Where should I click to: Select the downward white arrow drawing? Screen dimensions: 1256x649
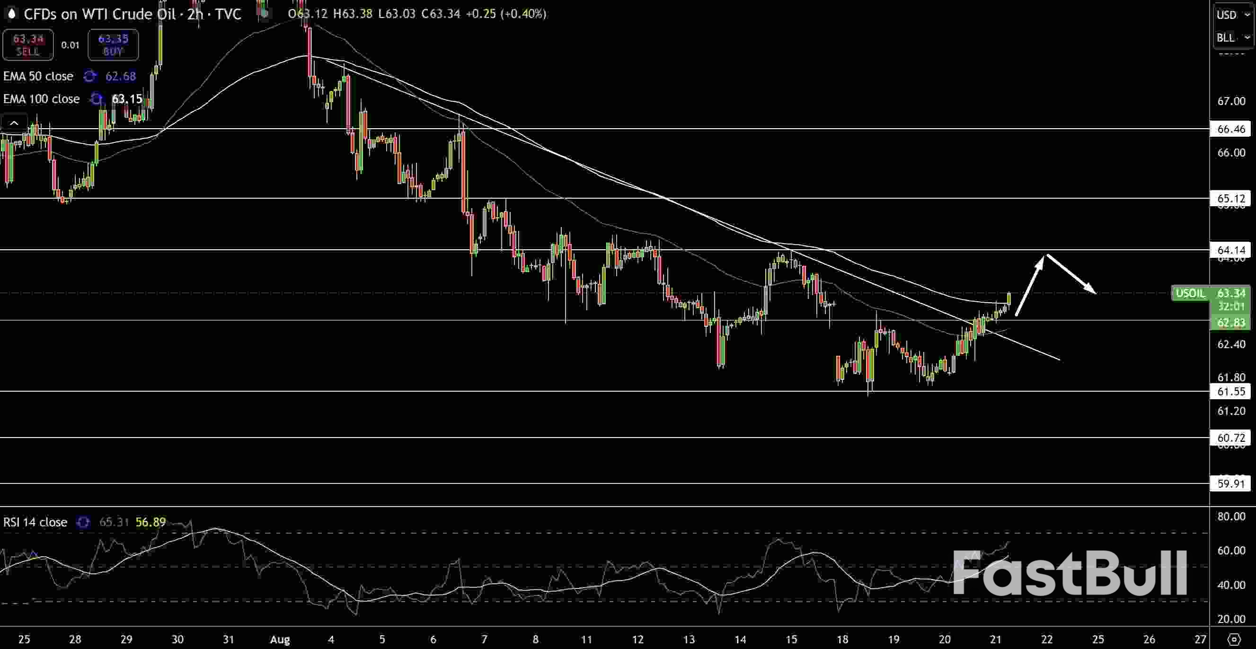tap(1072, 274)
